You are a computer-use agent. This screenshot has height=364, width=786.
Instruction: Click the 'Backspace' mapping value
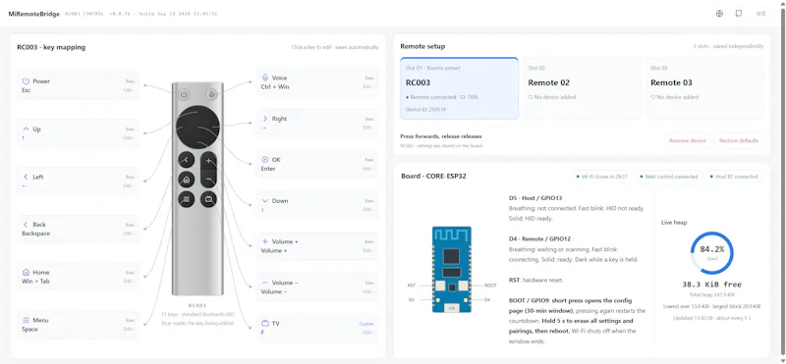pos(35,234)
